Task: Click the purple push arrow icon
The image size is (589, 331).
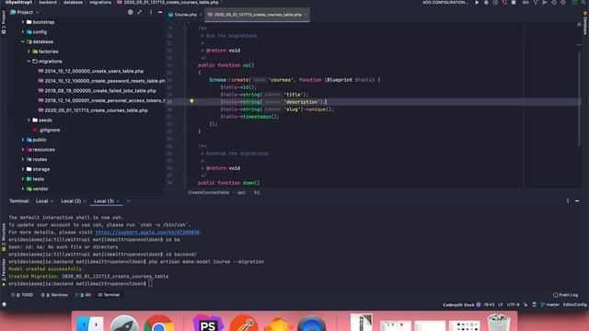Action: tap(544, 2)
